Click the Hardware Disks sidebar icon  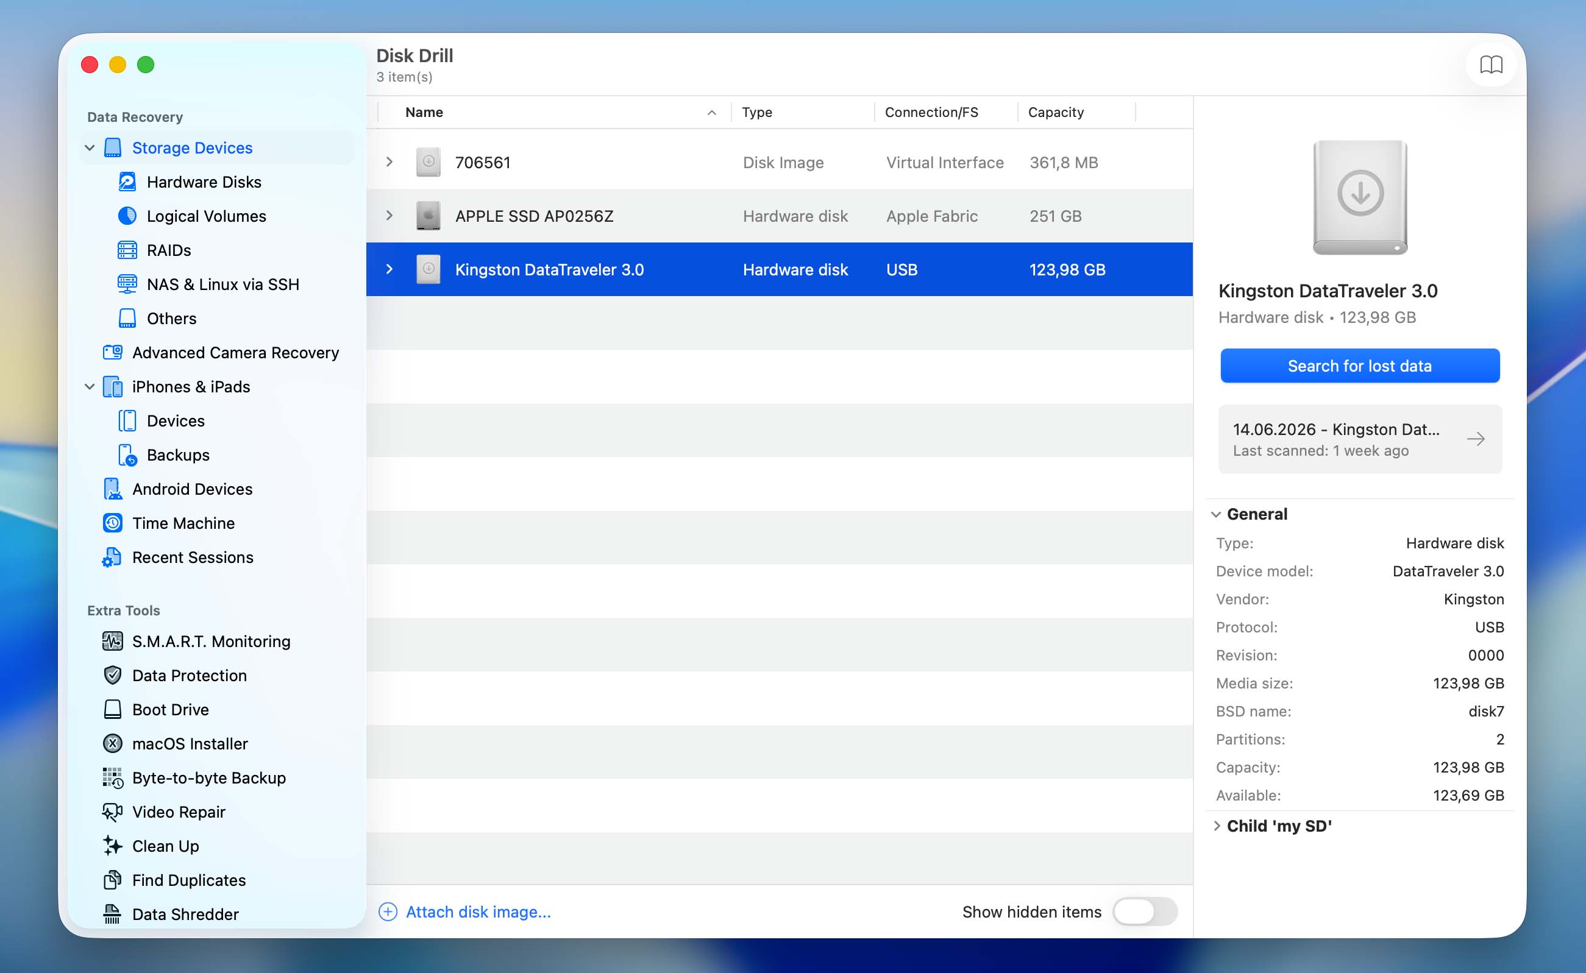click(x=127, y=182)
